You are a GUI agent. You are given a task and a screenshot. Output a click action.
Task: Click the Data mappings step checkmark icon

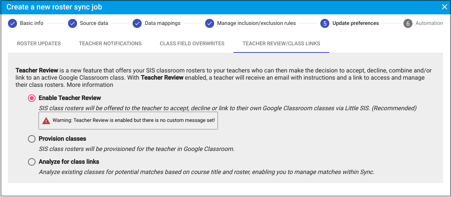[x=137, y=23]
